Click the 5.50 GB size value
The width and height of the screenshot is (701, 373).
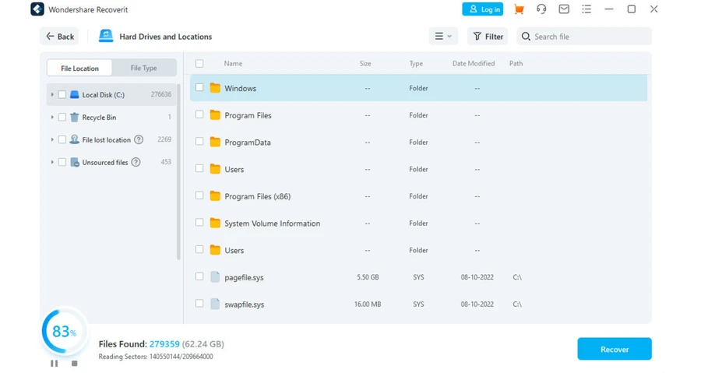(x=368, y=277)
